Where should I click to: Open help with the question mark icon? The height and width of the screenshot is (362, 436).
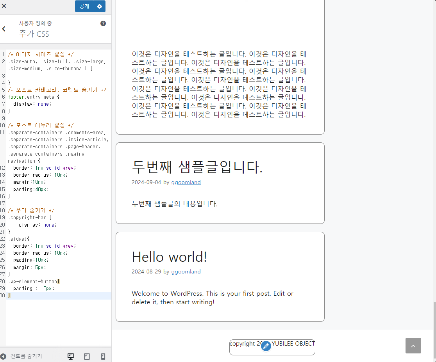tap(103, 23)
